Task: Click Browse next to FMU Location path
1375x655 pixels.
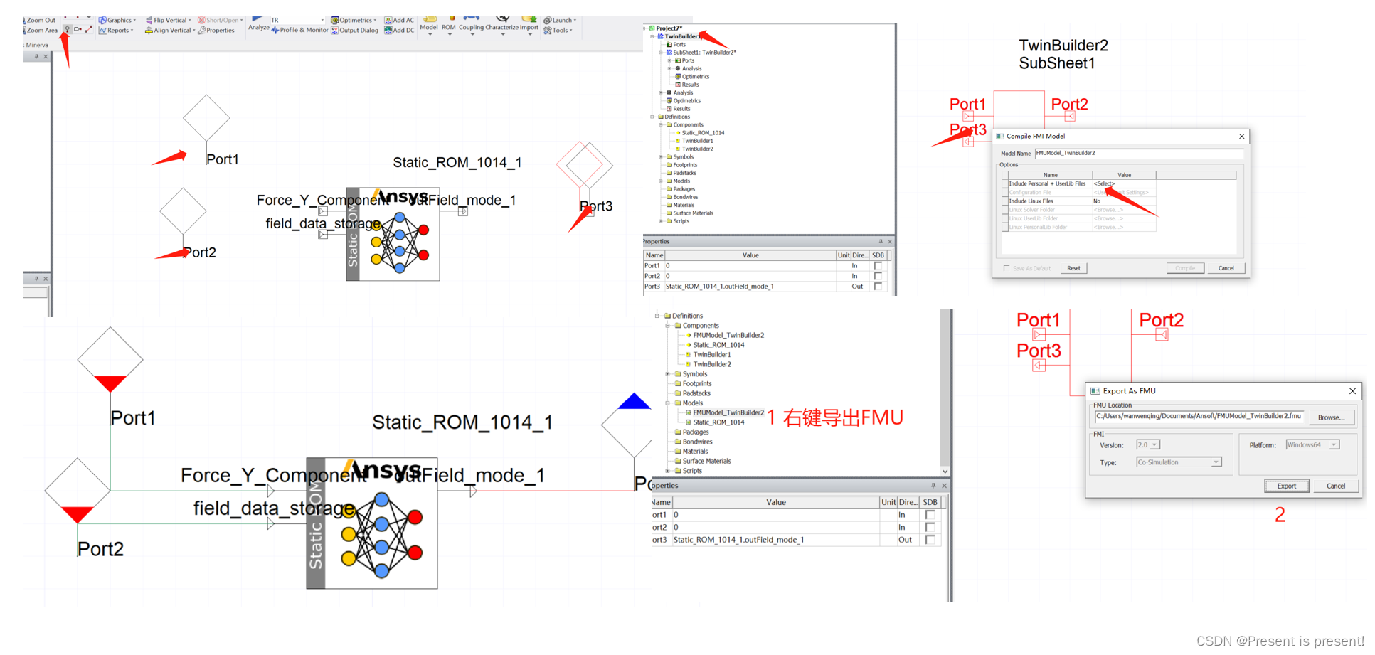Action: tap(1332, 417)
